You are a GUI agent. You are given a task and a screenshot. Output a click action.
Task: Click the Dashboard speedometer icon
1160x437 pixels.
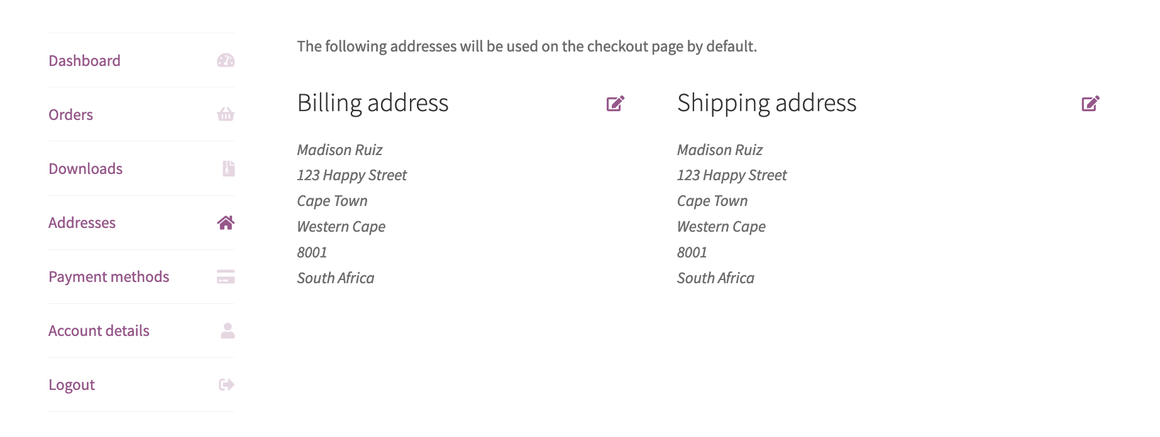pyautogui.click(x=226, y=60)
